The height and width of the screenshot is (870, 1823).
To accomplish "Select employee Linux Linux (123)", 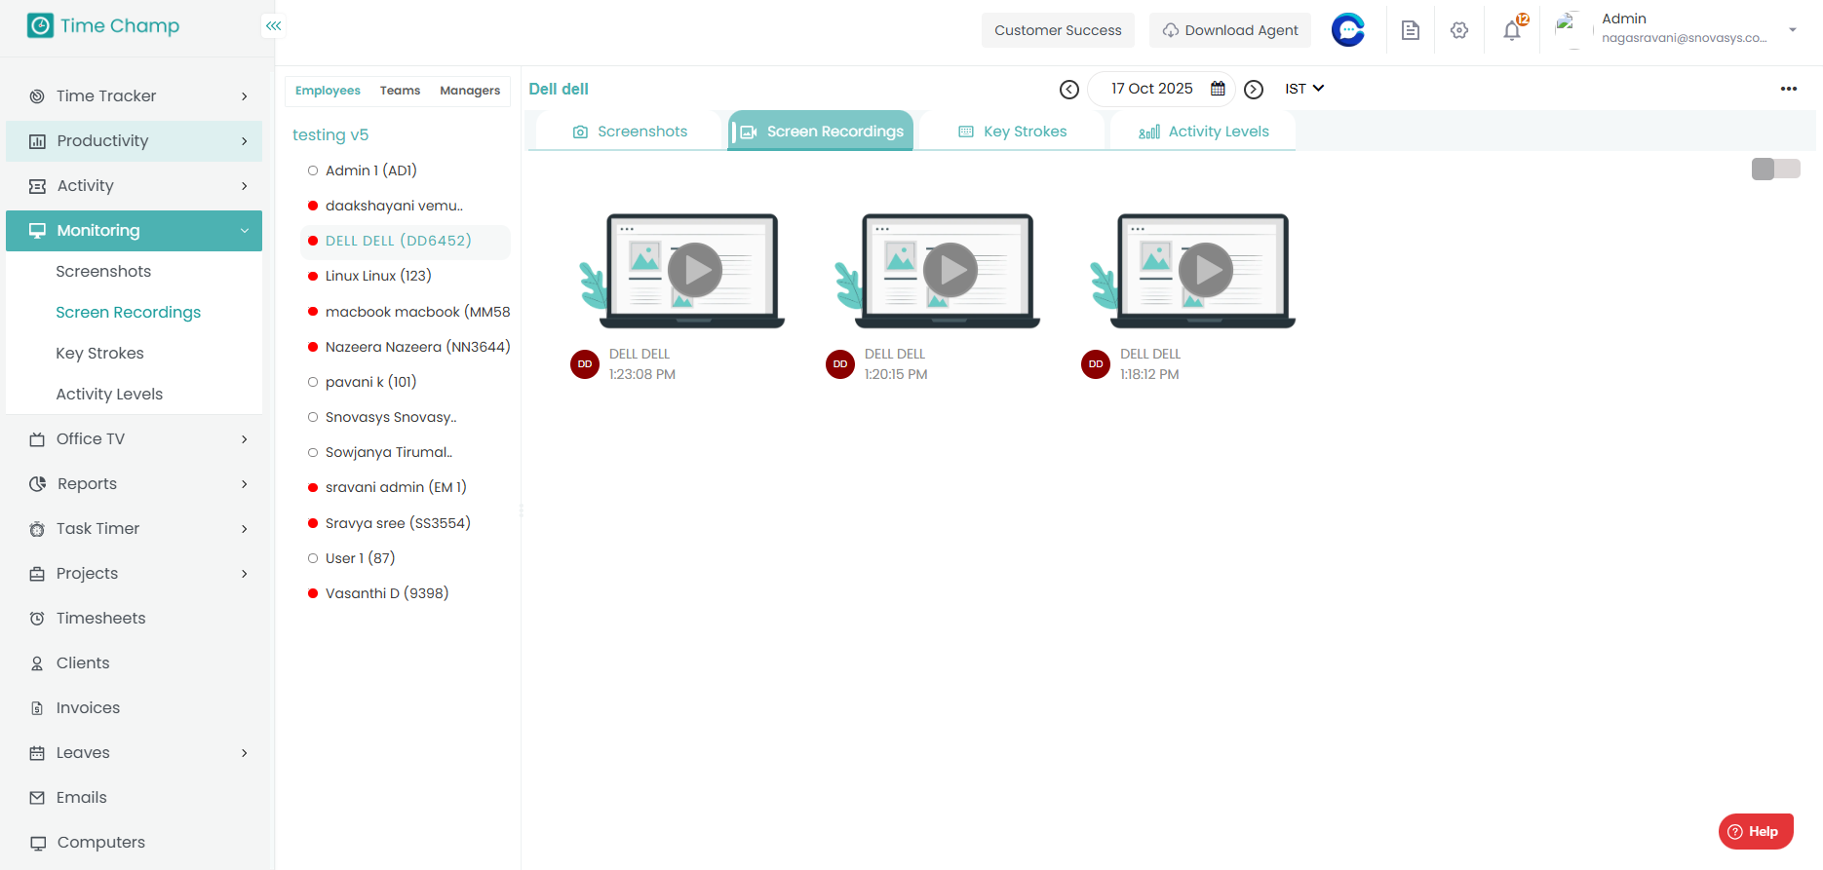I will tap(378, 277).
